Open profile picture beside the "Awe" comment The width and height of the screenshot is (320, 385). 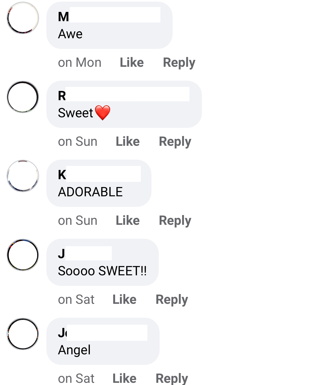23,18
